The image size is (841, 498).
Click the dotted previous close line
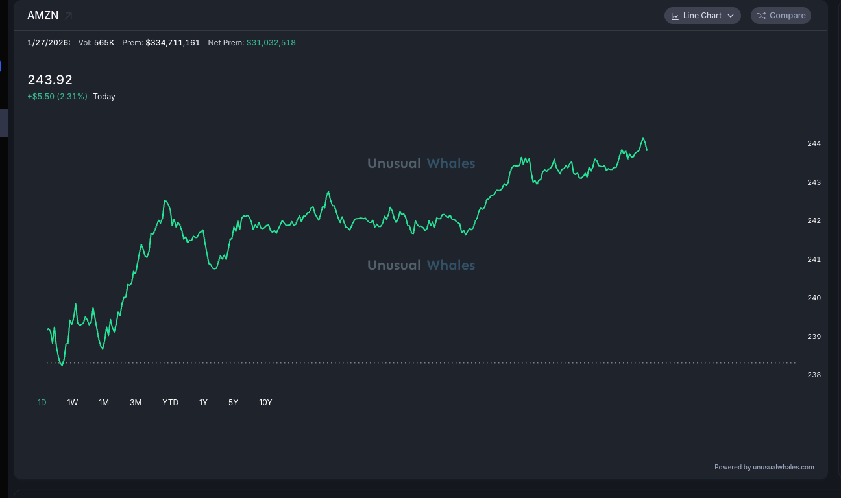point(422,363)
